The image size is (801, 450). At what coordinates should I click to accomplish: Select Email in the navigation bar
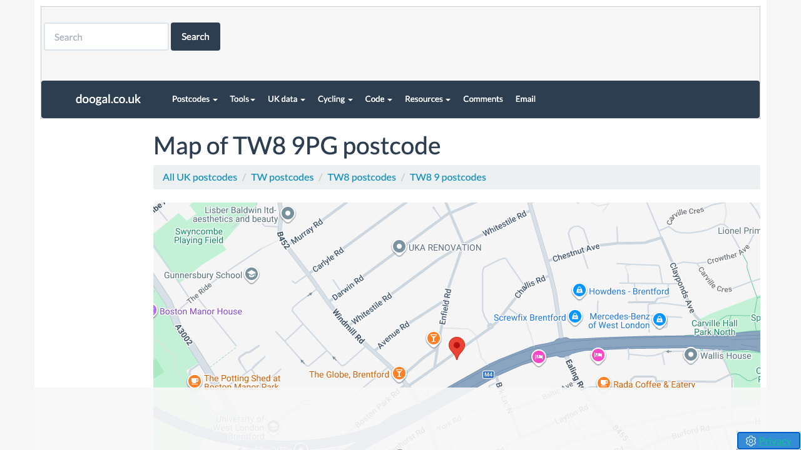525,99
